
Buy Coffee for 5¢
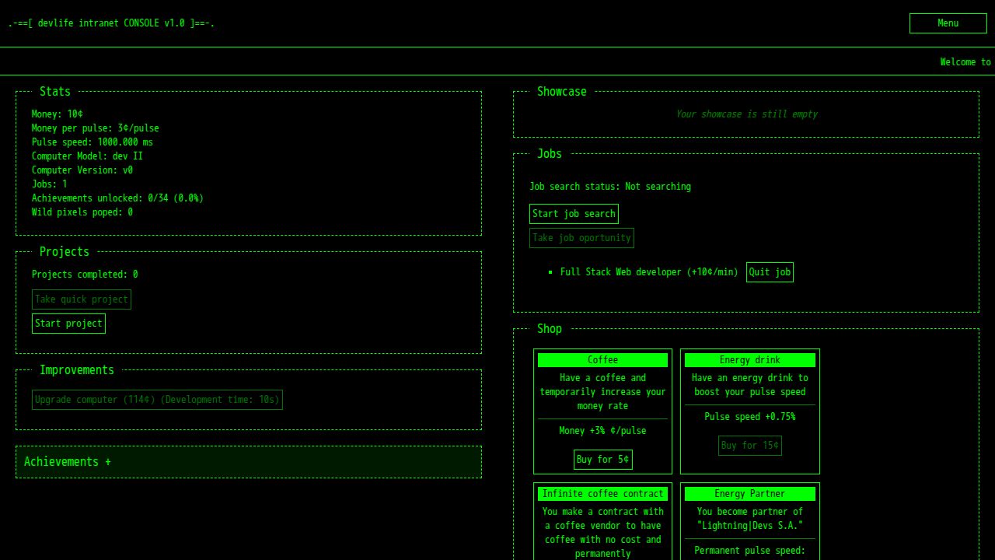point(602,460)
